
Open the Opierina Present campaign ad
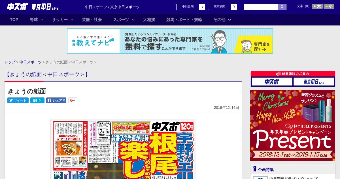coord(293,125)
